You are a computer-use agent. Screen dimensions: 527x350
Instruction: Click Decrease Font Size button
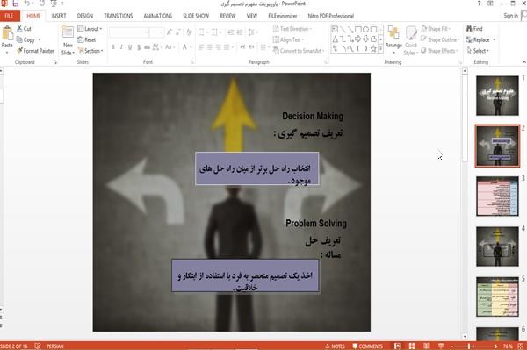(x=178, y=32)
